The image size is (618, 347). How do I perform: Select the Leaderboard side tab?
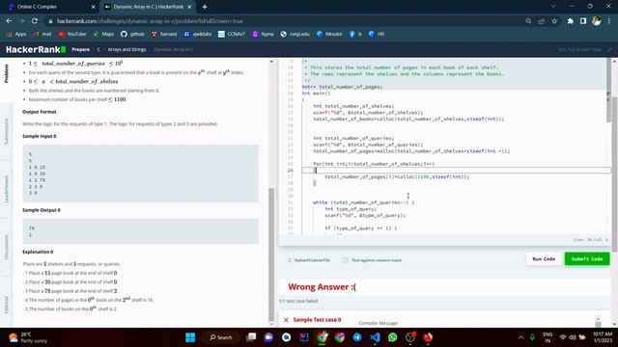[7, 190]
